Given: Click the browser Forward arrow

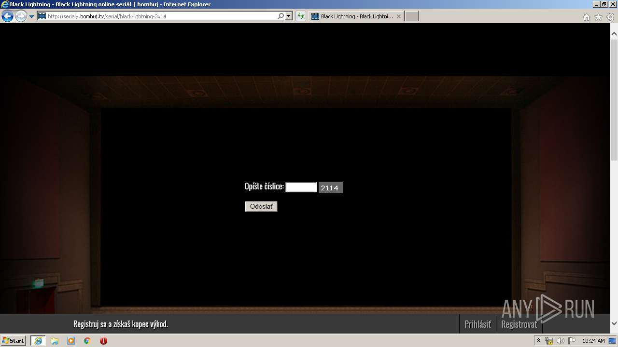Looking at the screenshot, I should [21, 16].
